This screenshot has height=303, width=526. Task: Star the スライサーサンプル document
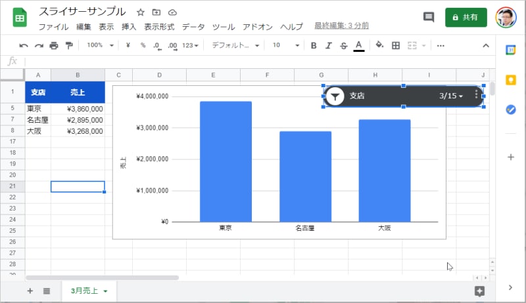click(x=141, y=12)
